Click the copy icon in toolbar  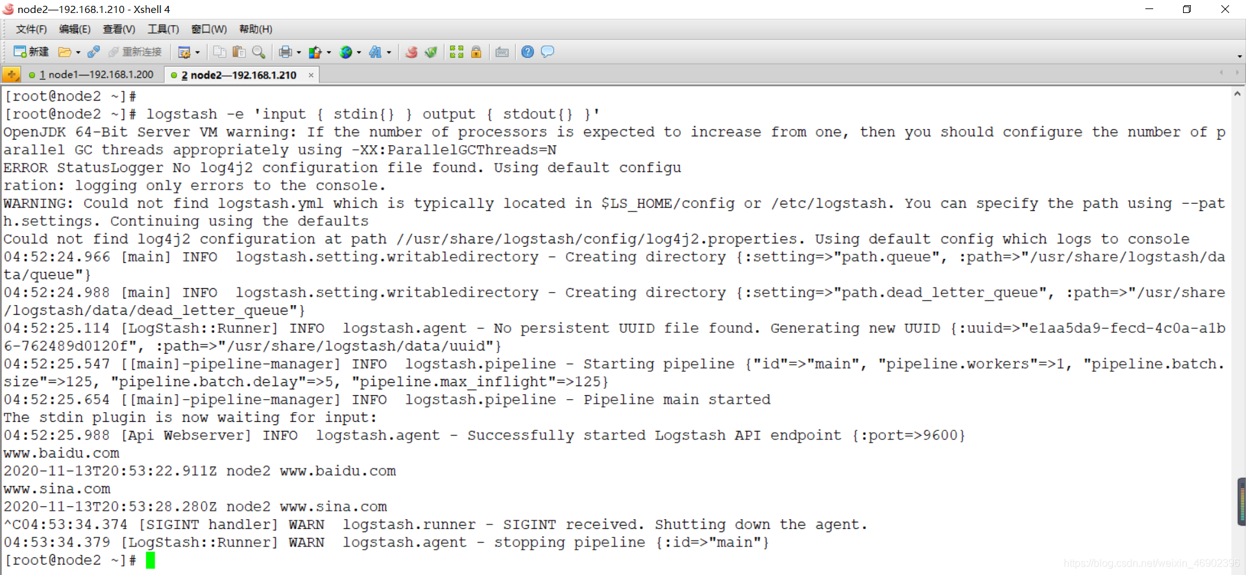pos(219,52)
